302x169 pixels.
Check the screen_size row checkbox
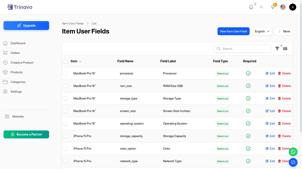(65, 111)
